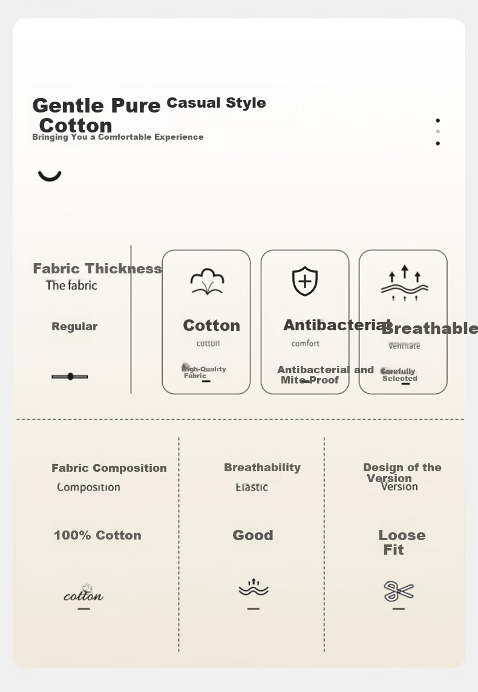Screen dimensions: 478x692
Task: Click the Fabric Thickness label
Action: (x=97, y=269)
